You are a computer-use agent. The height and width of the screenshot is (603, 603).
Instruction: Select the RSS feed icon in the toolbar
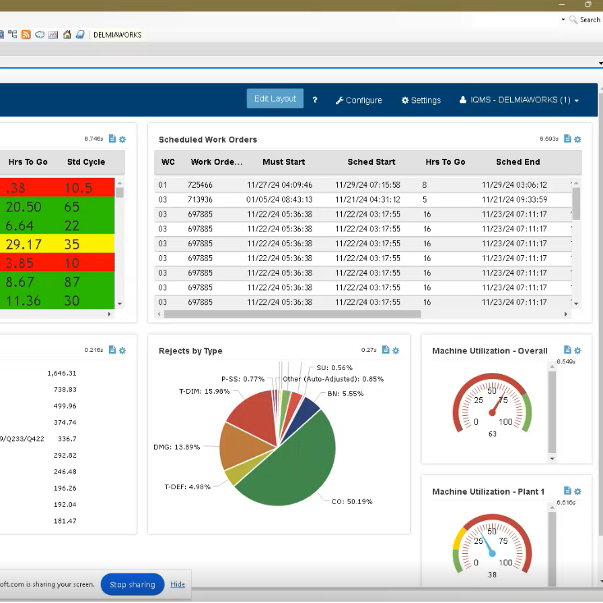click(x=26, y=34)
